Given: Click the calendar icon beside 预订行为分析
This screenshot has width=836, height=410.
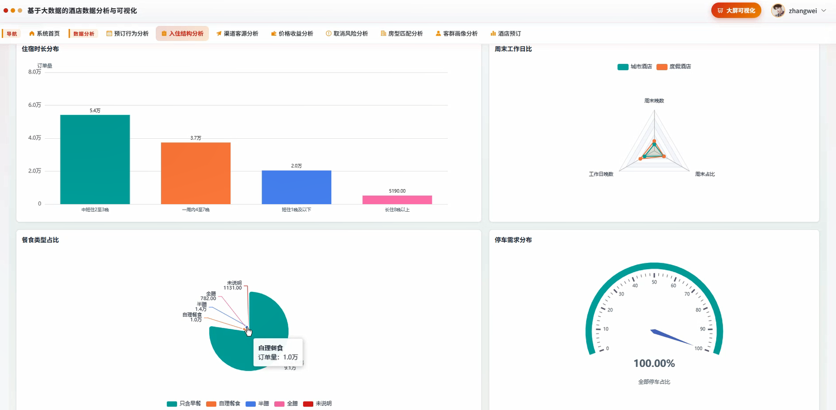Looking at the screenshot, I should [109, 33].
